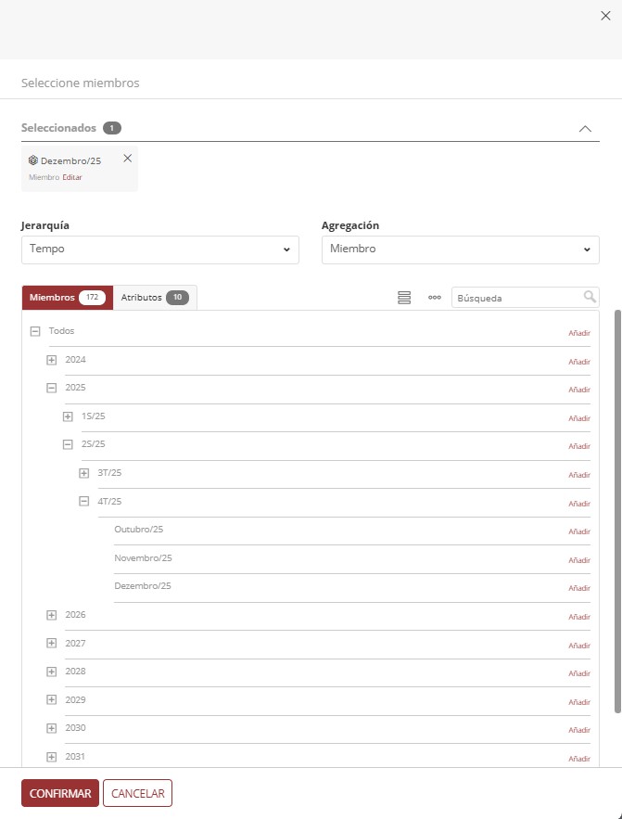The height and width of the screenshot is (819, 622).
Task: Click Añadir link for Novembro/25
Action: pyautogui.click(x=579, y=560)
